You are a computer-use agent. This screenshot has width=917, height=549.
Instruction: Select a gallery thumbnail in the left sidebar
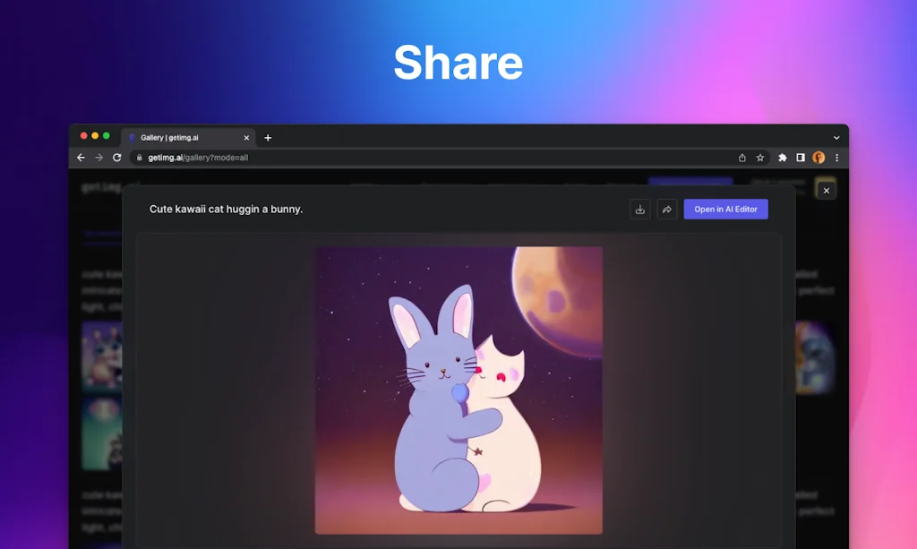tap(101, 356)
